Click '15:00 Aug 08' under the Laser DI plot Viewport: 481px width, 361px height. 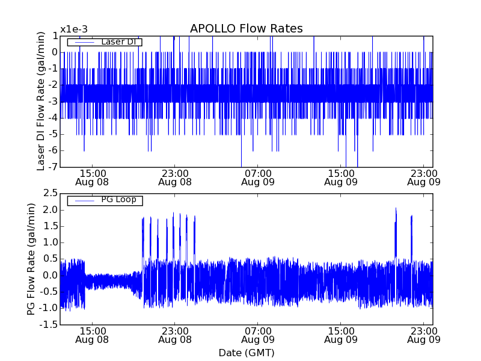92,177
